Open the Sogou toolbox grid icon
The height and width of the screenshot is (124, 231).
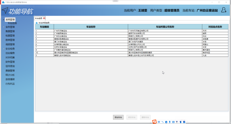click(x=184, y=122)
